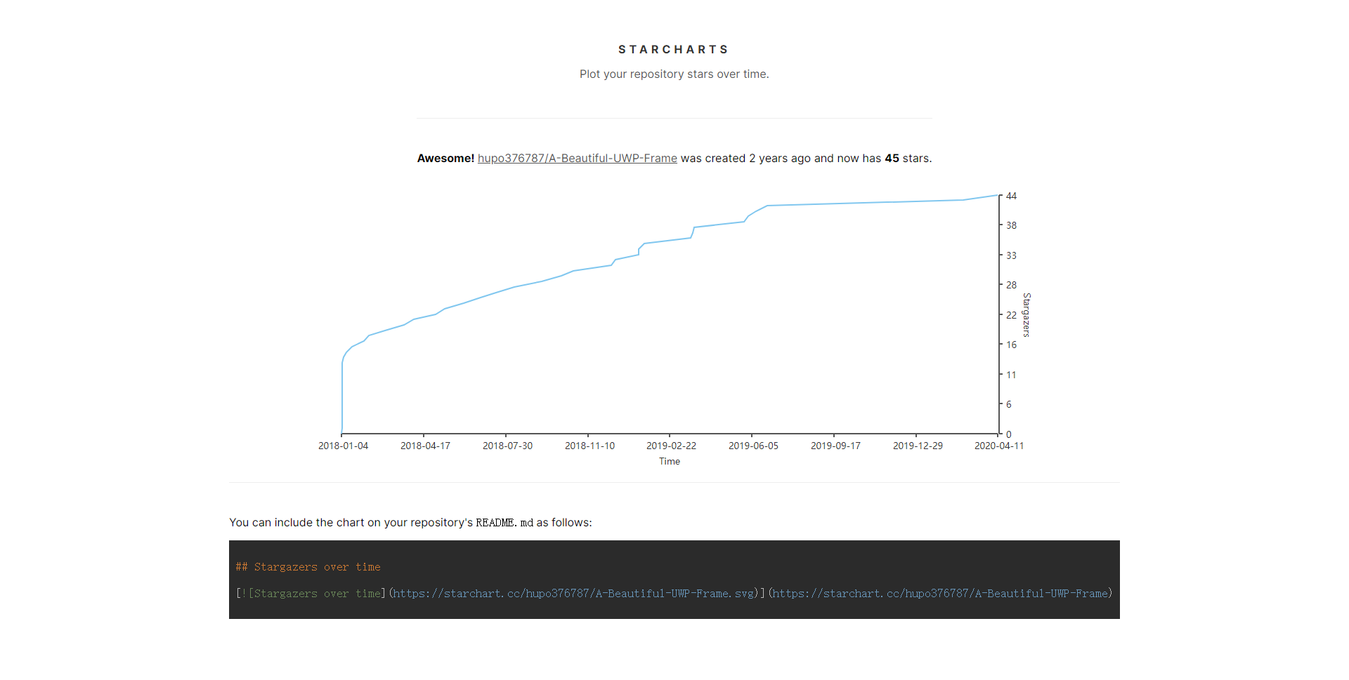Click the 2018-04-17 date label on the x-axis
This screenshot has width=1349, height=680.
tap(425, 446)
